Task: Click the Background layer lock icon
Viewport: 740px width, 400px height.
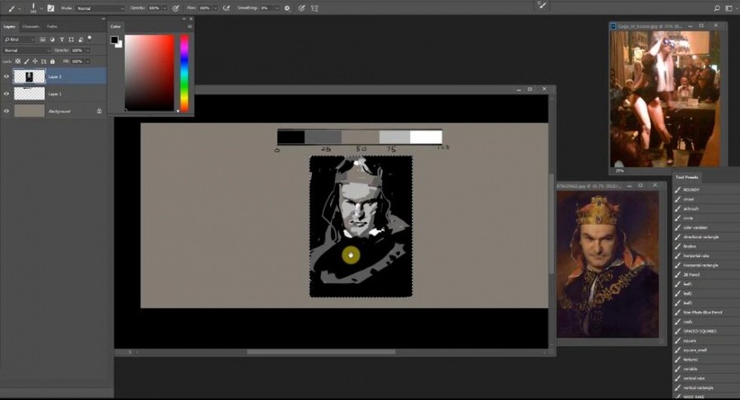Action: (x=99, y=111)
